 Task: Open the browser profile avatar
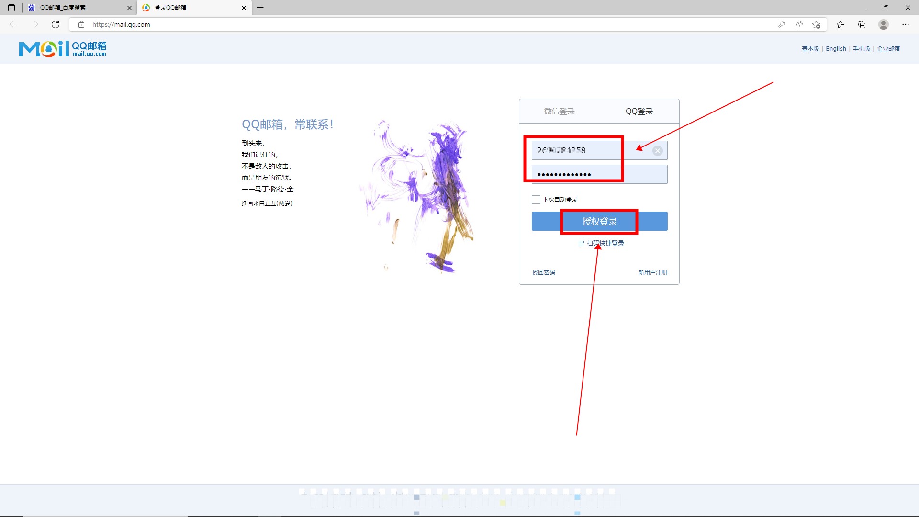(x=884, y=24)
